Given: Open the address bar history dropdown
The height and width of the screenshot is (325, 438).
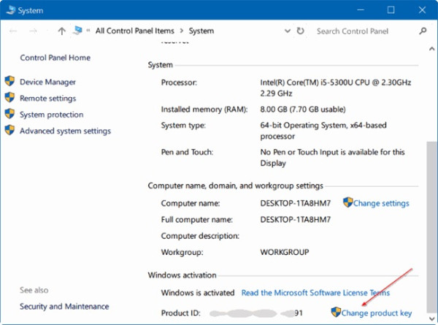Looking at the screenshot, I should pos(287,31).
